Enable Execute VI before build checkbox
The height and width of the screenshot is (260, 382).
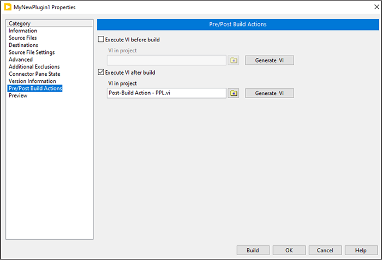(100, 40)
